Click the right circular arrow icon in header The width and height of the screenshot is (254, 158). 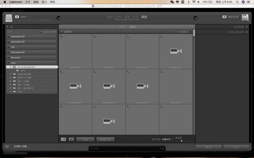(195, 18)
